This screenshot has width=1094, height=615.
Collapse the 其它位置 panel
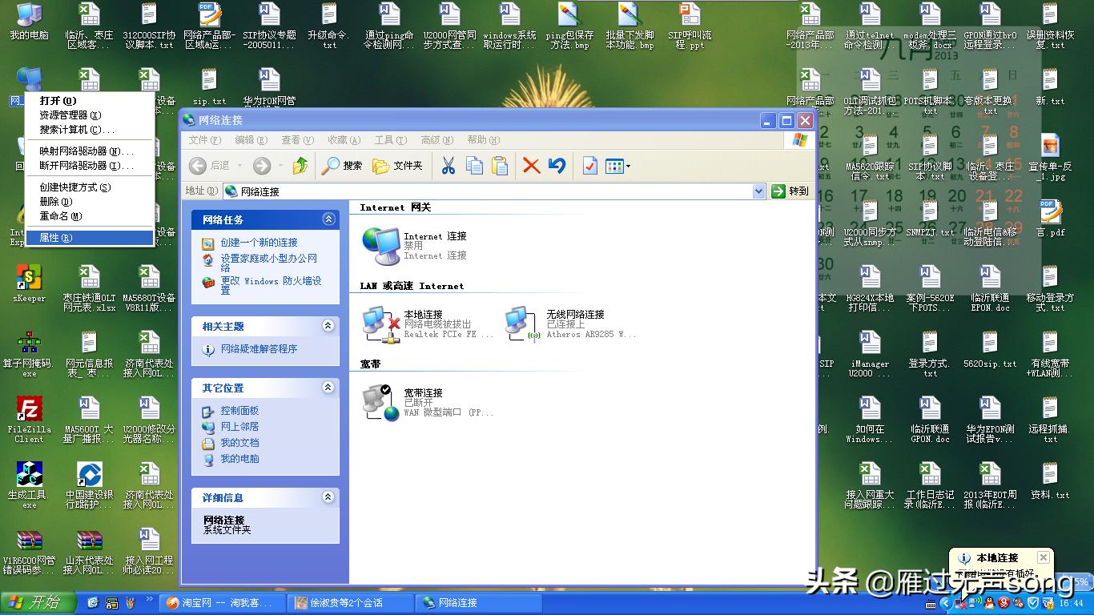pos(328,388)
